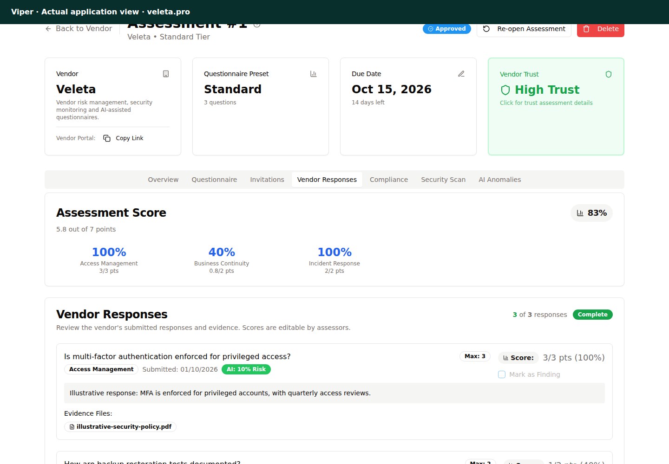The height and width of the screenshot is (464, 669).
Task: Click Copy Link for vendor portal
Action: pos(123,138)
